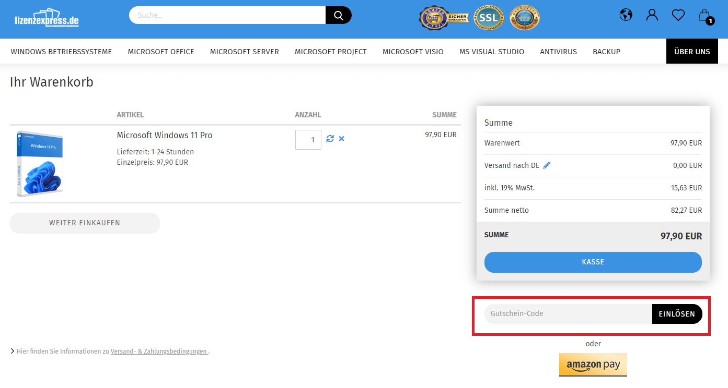Screen dimensions: 728x388
Task: Open the user account icon
Action: (x=652, y=15)
